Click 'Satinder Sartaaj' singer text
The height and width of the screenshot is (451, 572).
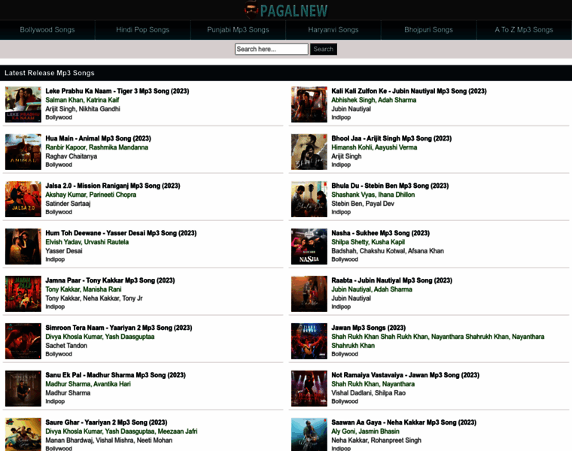click(x=68, y=204)
